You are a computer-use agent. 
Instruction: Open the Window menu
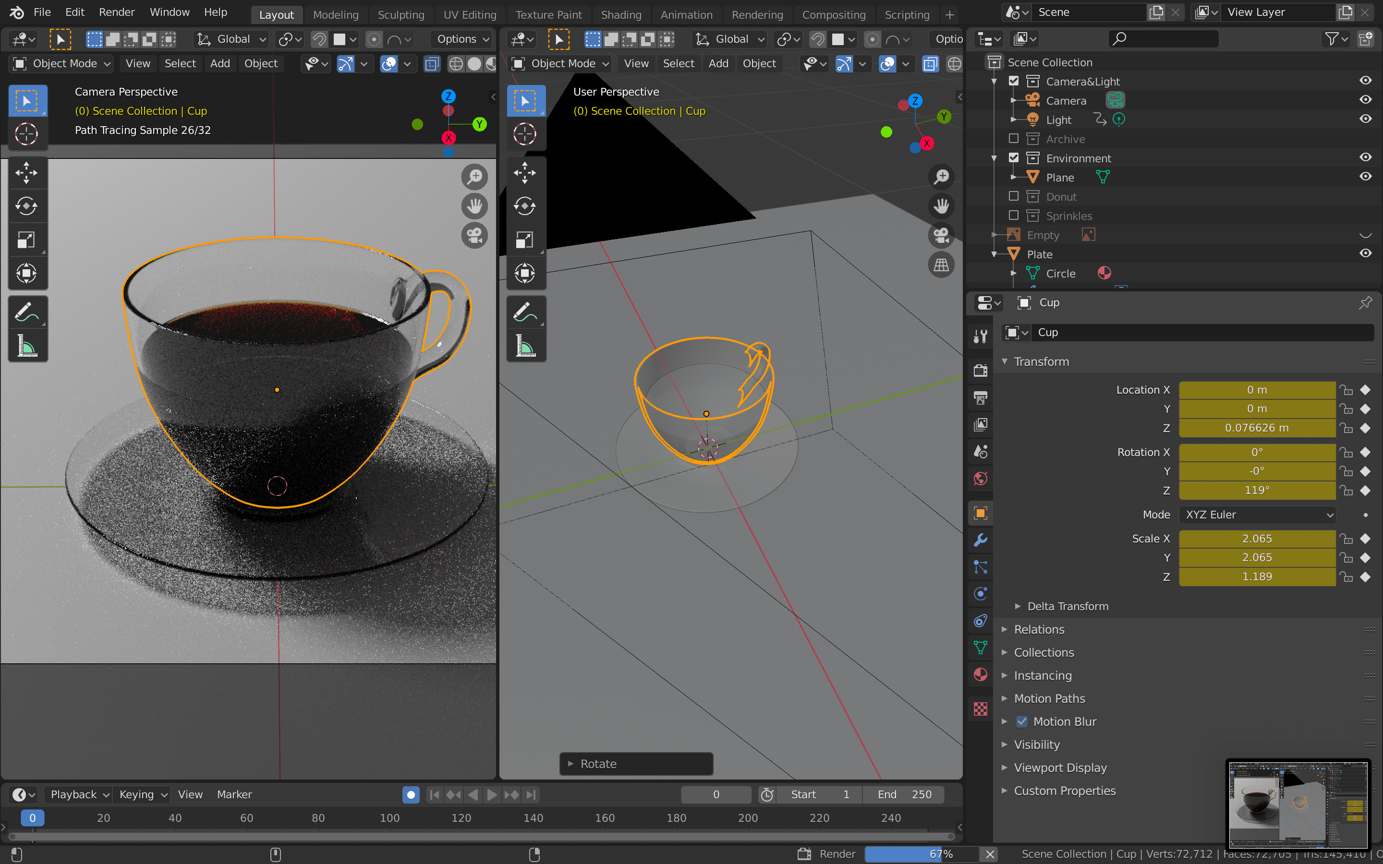pyautogui.click(x=169, y=12)
